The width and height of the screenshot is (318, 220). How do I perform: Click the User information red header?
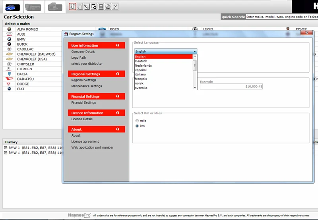(x=96, y=45)
